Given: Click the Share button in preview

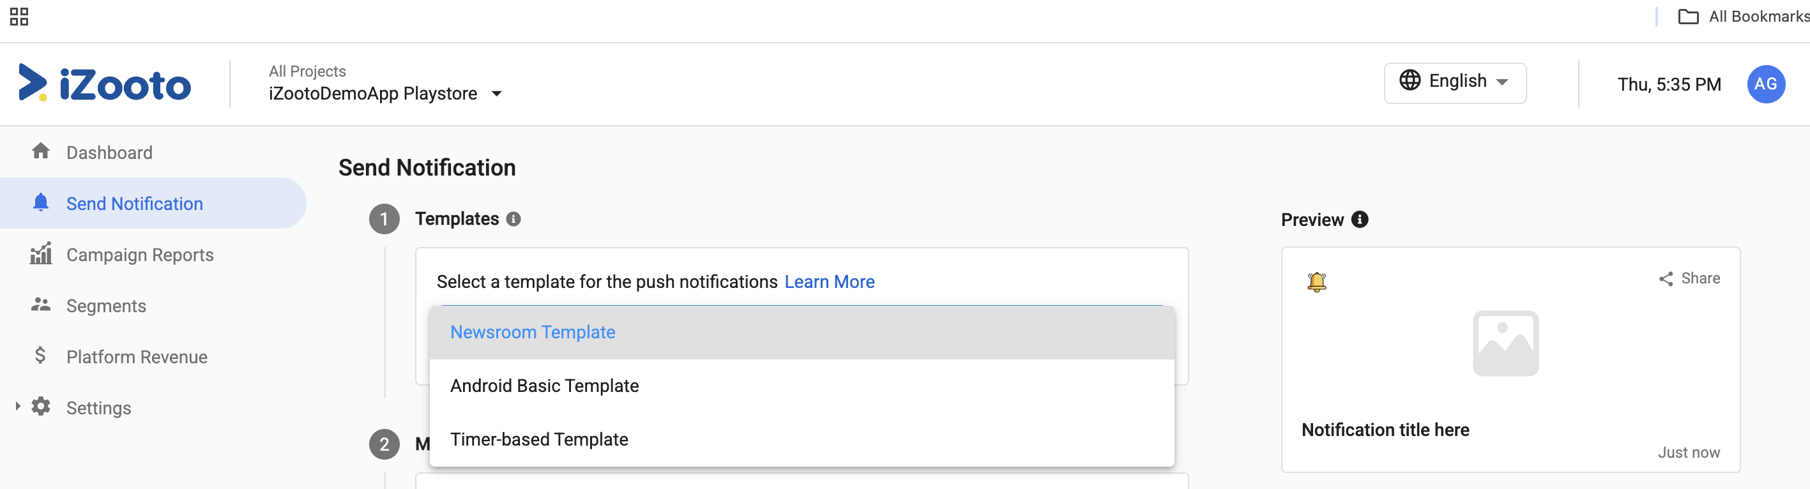Looking at the screenshot, I should point(1689,278).
